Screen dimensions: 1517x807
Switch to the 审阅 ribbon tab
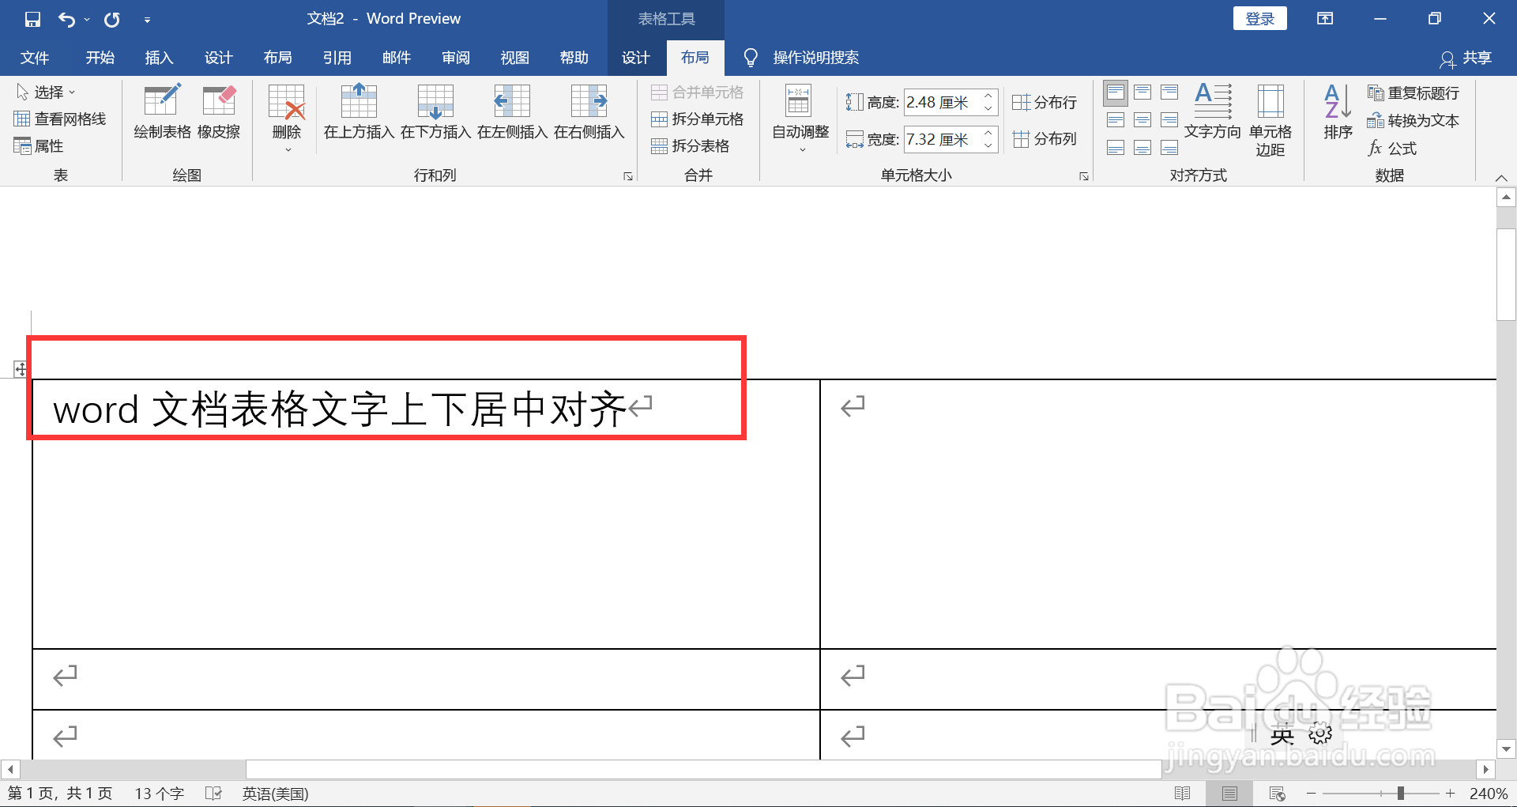click(455, 57)
